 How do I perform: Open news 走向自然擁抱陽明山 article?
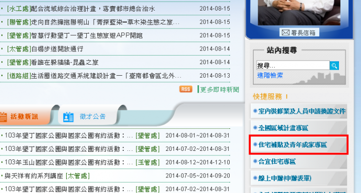105,22
